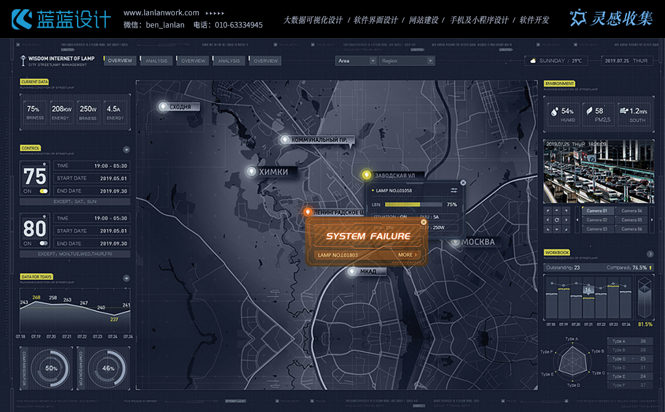Screen dimensions: 665x412
Task: Select the highlighted first OVERVIEW tab
Action: (x=120, y=61)
